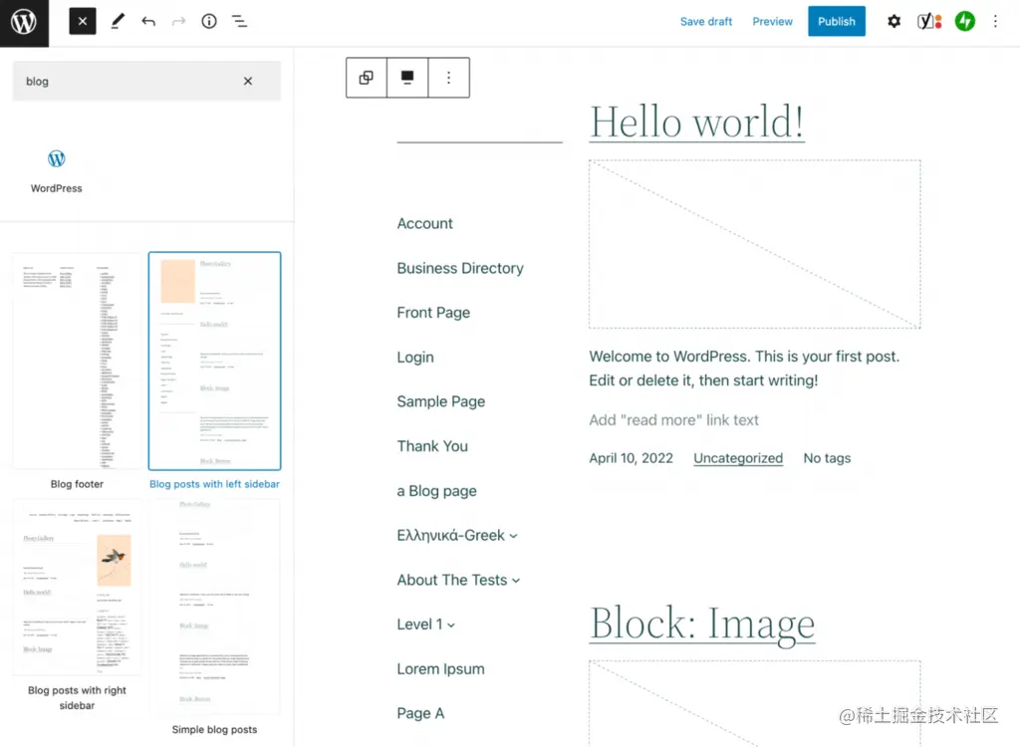Screen dimensions: 1020x747
Task: Open the List View outline
Action: [239, 22]
